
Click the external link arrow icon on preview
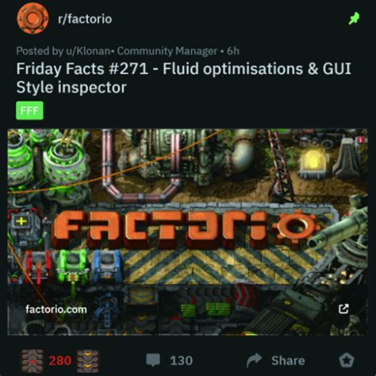[343, 309]
